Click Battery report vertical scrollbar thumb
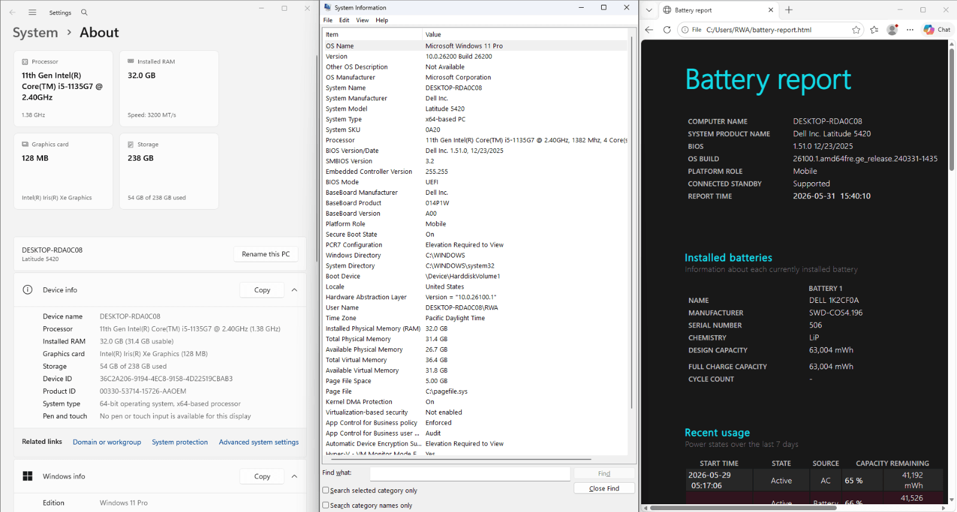The image size is (957, 512). (x=952, y=109)
